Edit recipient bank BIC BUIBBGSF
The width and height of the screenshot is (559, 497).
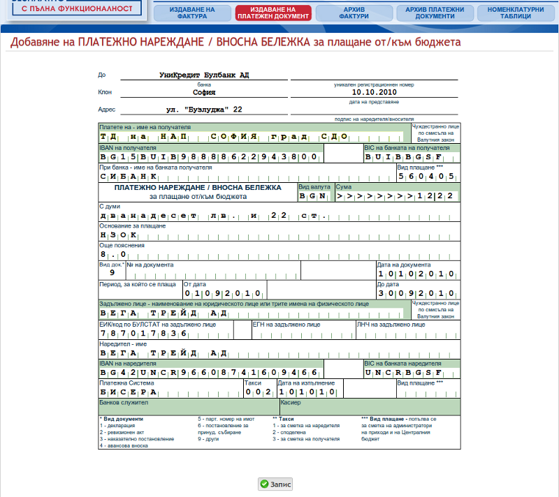(412, 157)
